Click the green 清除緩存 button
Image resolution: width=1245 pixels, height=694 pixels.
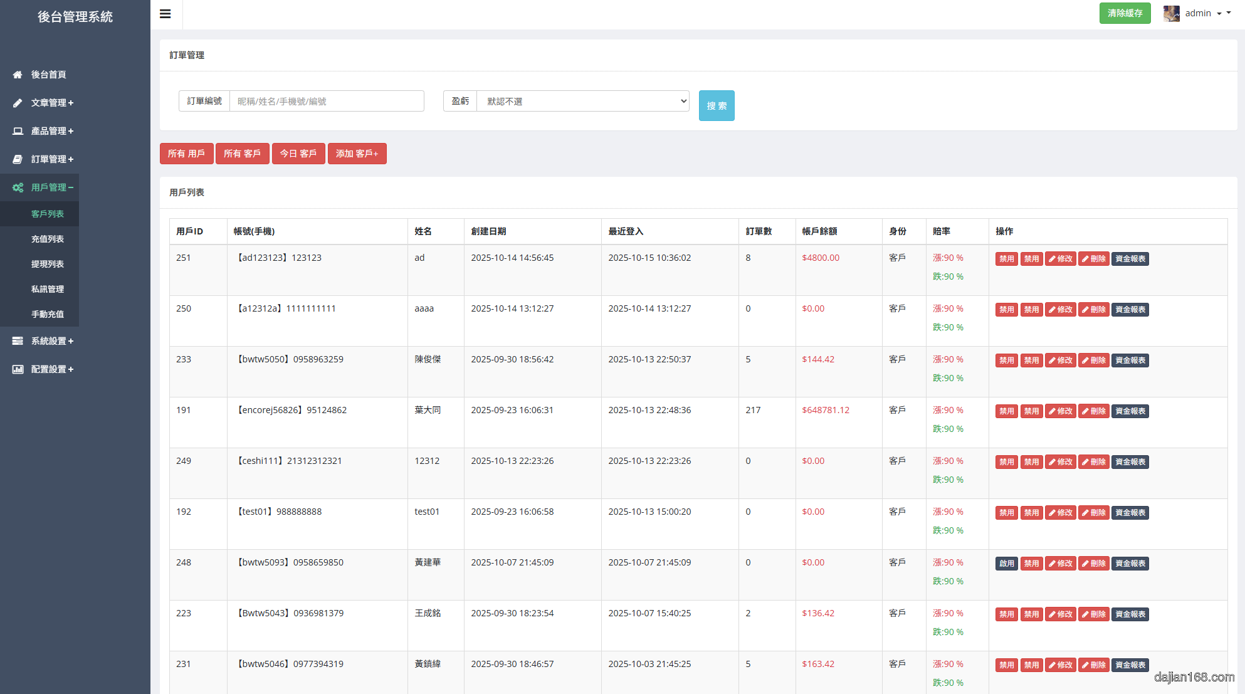(1125, 13)
